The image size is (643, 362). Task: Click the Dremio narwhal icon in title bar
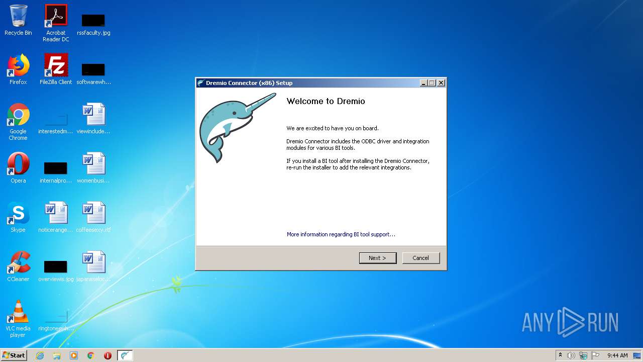(201, 83)
